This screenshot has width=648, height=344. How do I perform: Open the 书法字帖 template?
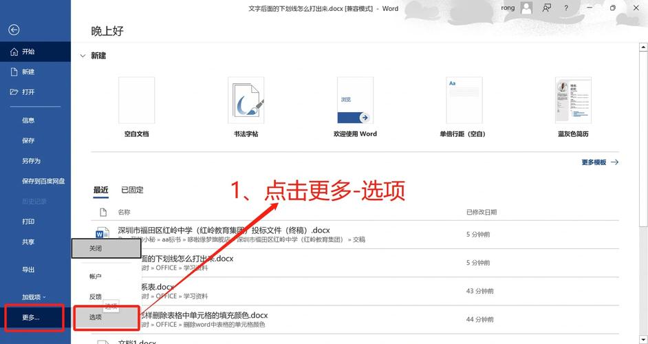tap(246, 107)
